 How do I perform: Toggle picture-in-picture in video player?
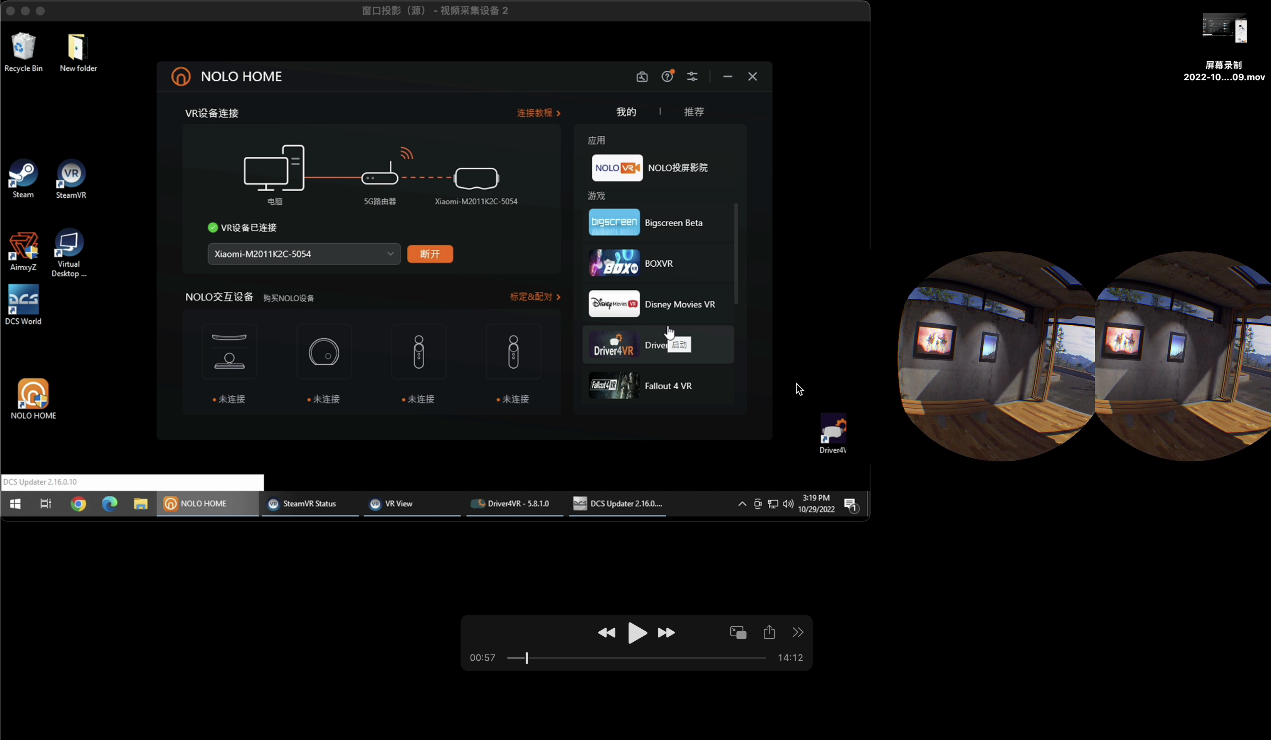pos(738,632)
